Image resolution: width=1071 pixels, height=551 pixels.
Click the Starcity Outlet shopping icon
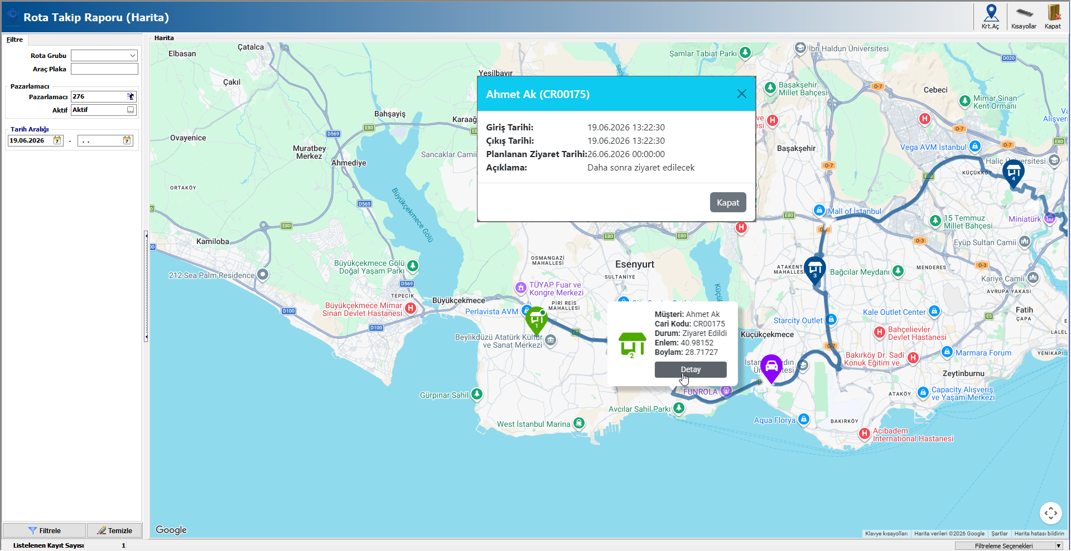[831, 319]
